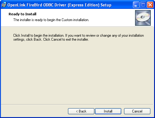This screenshot has width=155, height=118.
Task: Click the separator line above the buttons
Action: 77,104
